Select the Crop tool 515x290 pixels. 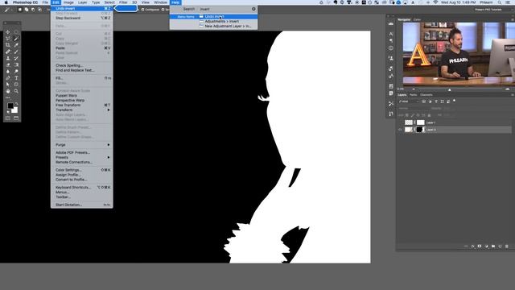coord(8,45)
